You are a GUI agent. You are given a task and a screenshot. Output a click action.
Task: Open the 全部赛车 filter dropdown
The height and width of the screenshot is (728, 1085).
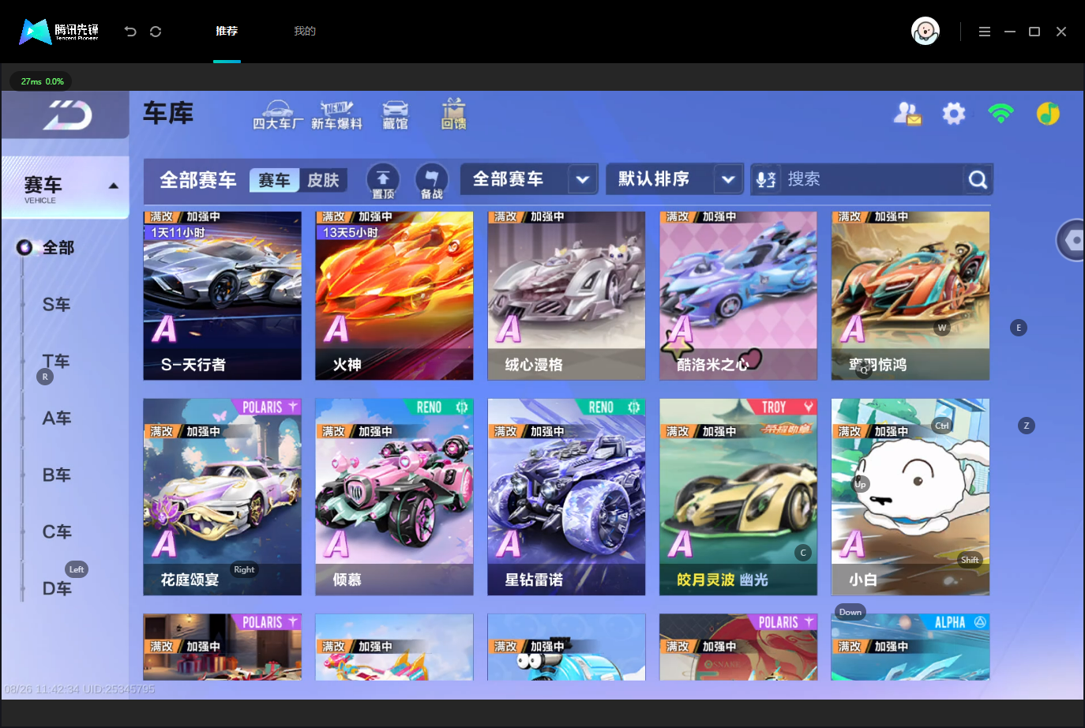[530, 179]
